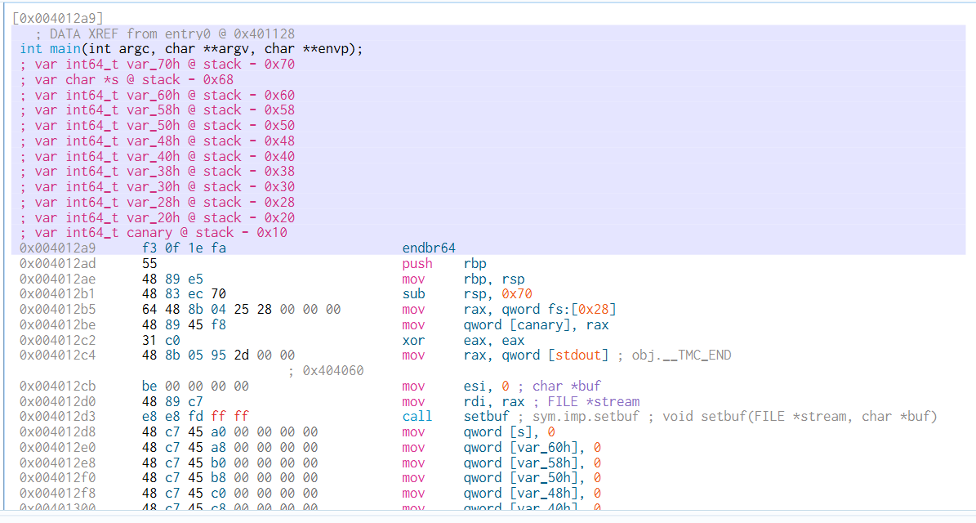Select the [var_60h] operand in mov instruction
976x523 pixels.
(x=542, y=448)
